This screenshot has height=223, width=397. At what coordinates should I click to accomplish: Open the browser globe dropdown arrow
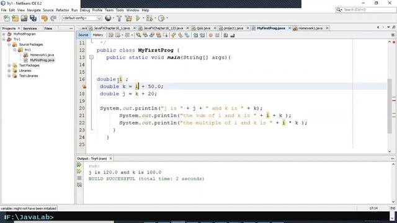pos(113,18)
